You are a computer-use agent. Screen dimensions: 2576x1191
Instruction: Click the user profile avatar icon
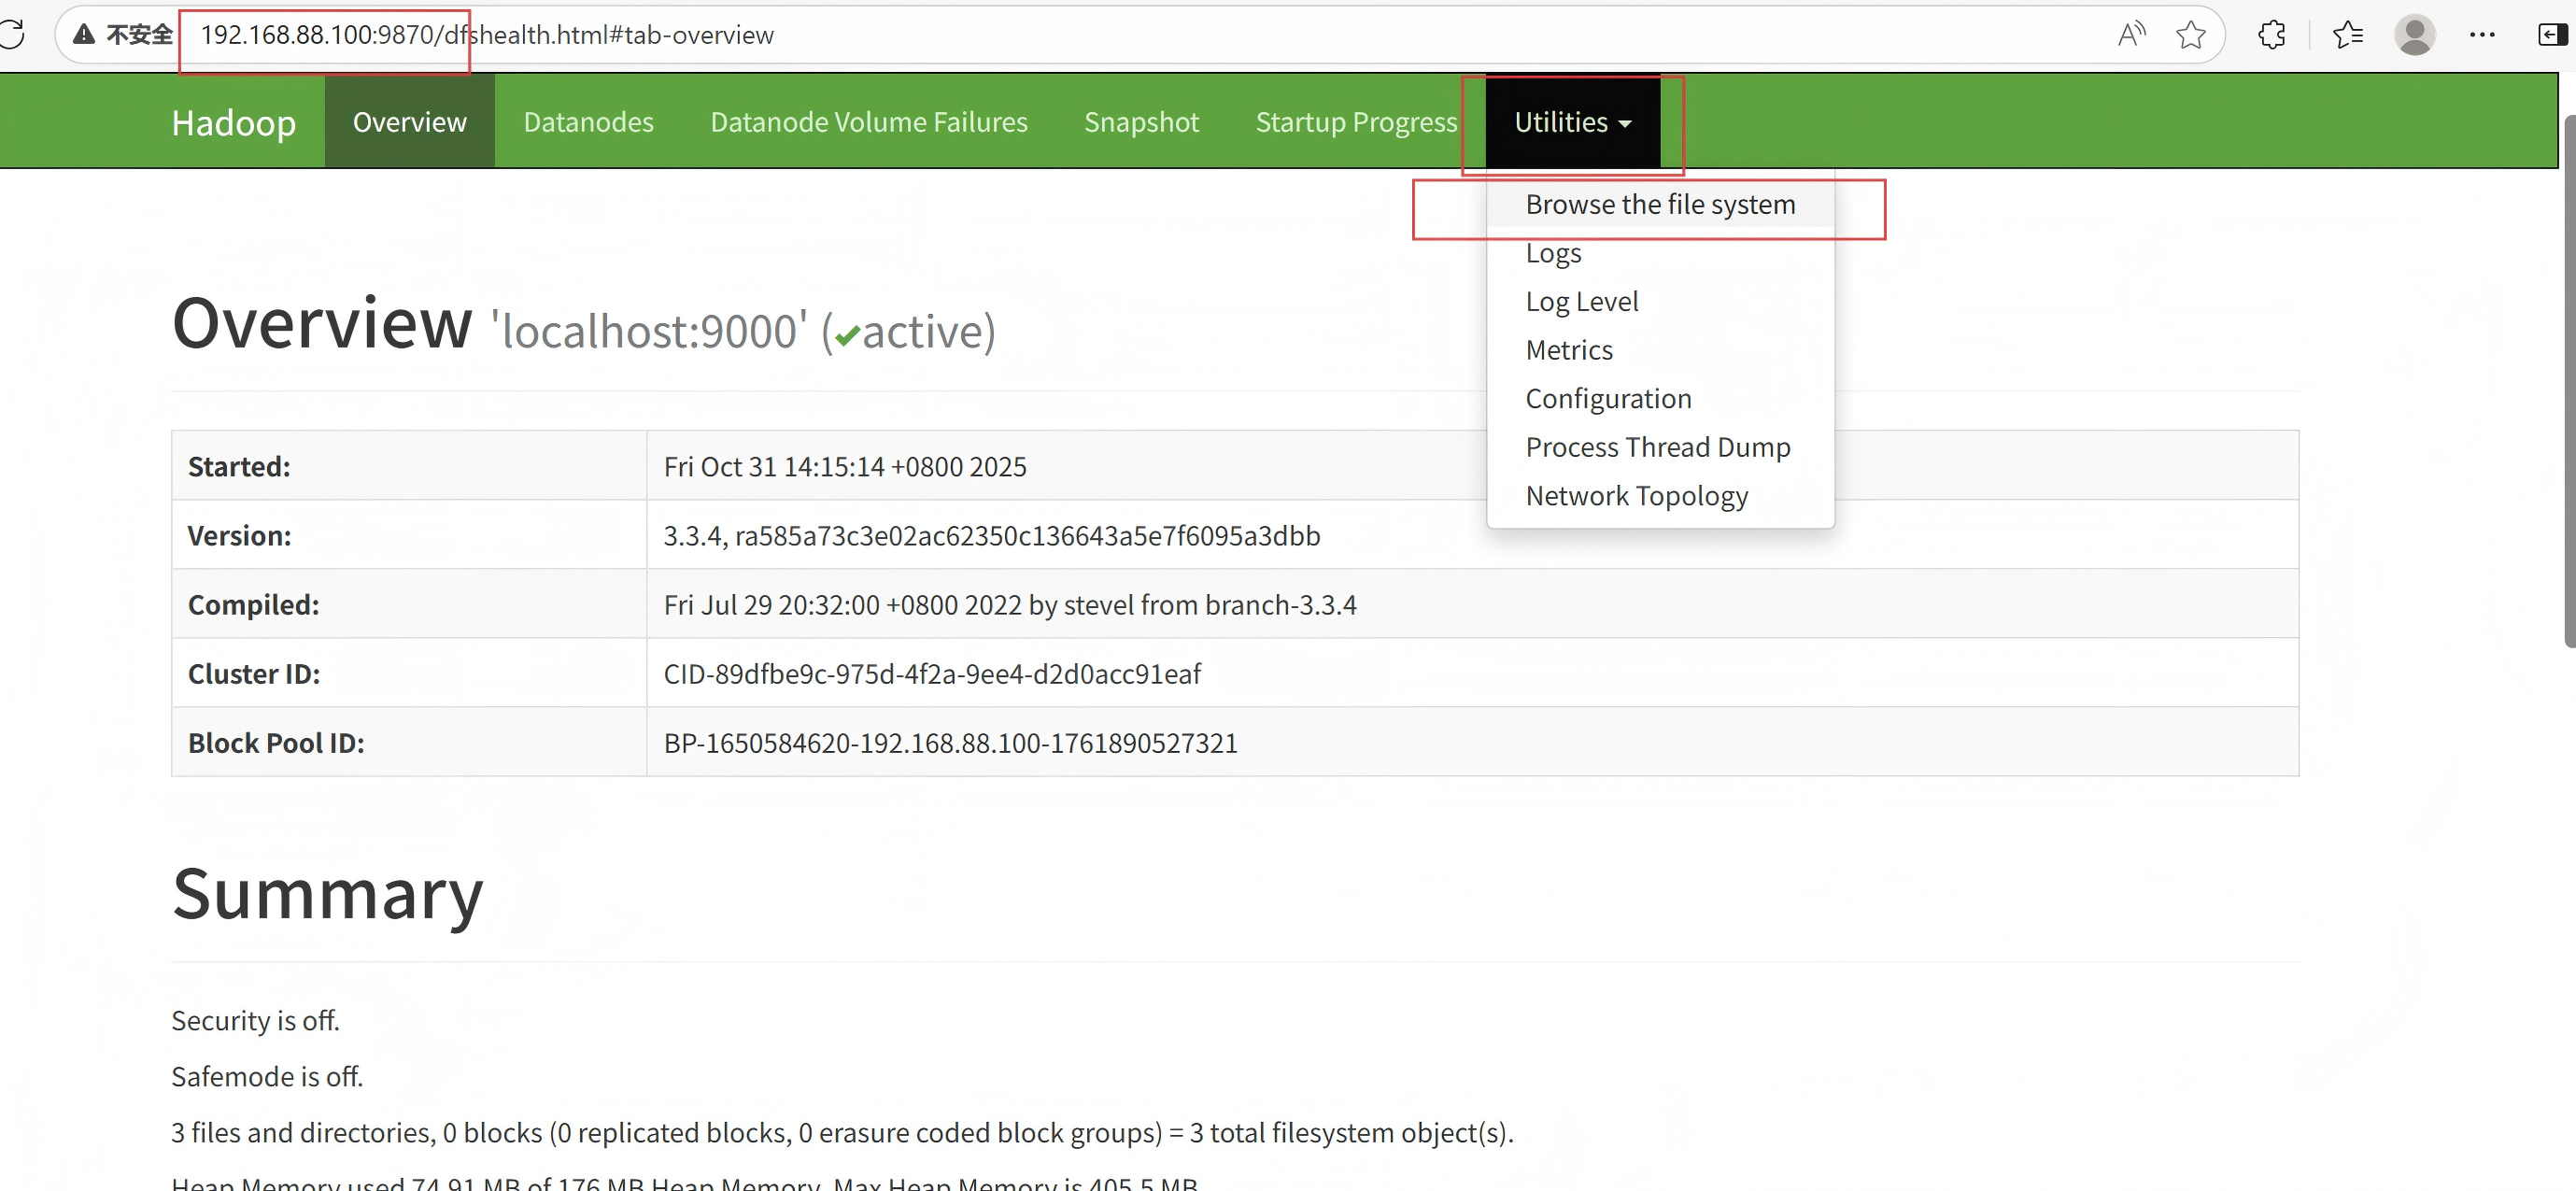(x=2414, y=35)
